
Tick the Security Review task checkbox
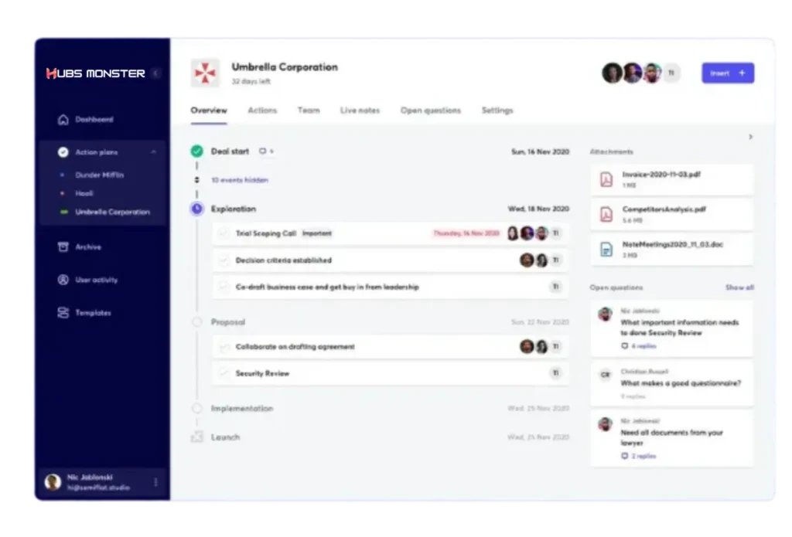(224, 374)
